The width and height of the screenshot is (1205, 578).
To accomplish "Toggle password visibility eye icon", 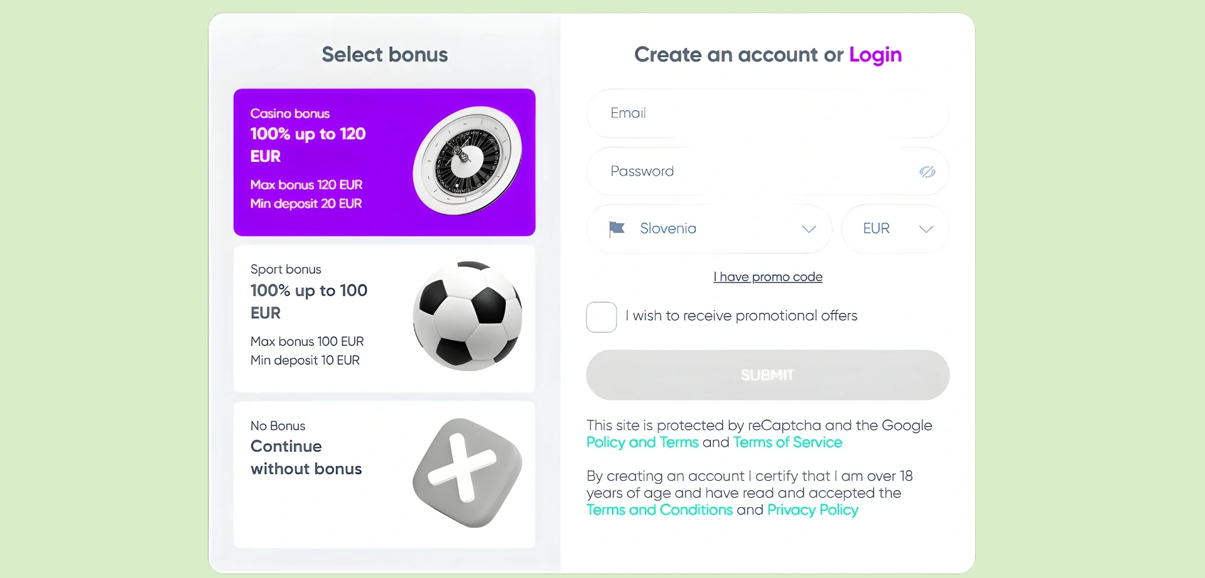I will coord(927,172).
